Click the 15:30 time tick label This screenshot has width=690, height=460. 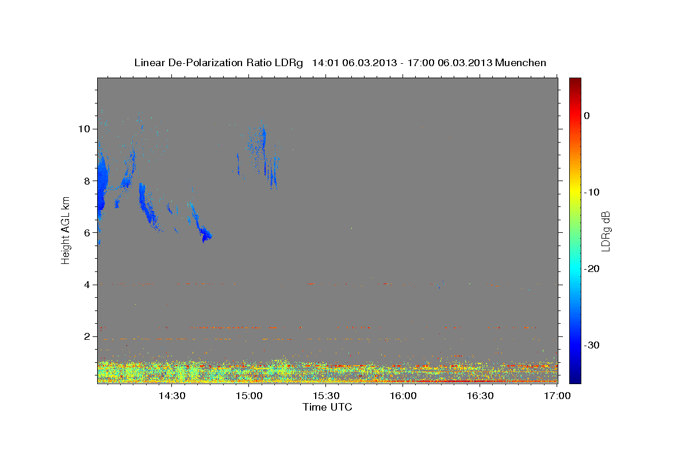click(x=326, y=396)
